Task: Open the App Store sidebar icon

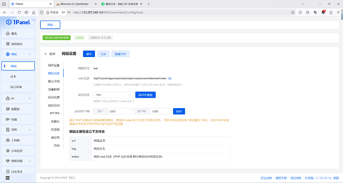Action: coord(8,44)
